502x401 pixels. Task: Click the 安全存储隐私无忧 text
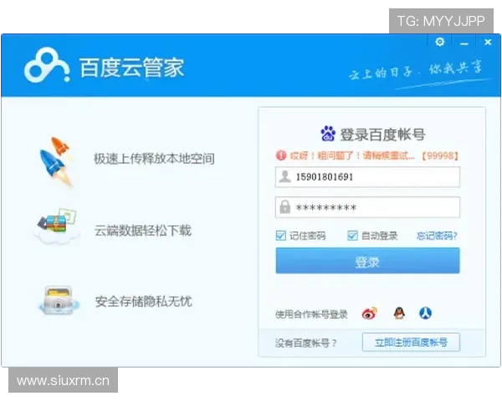coord(143,302)
